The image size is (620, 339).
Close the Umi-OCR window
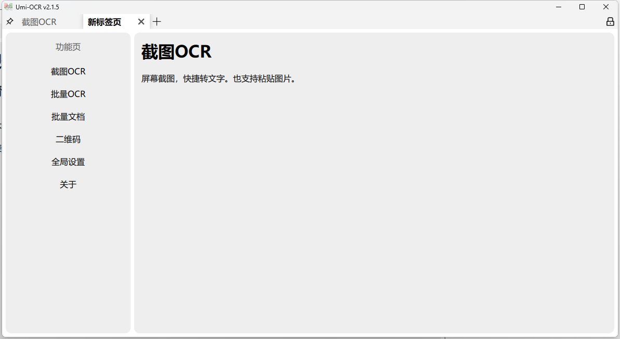point(606,7)
